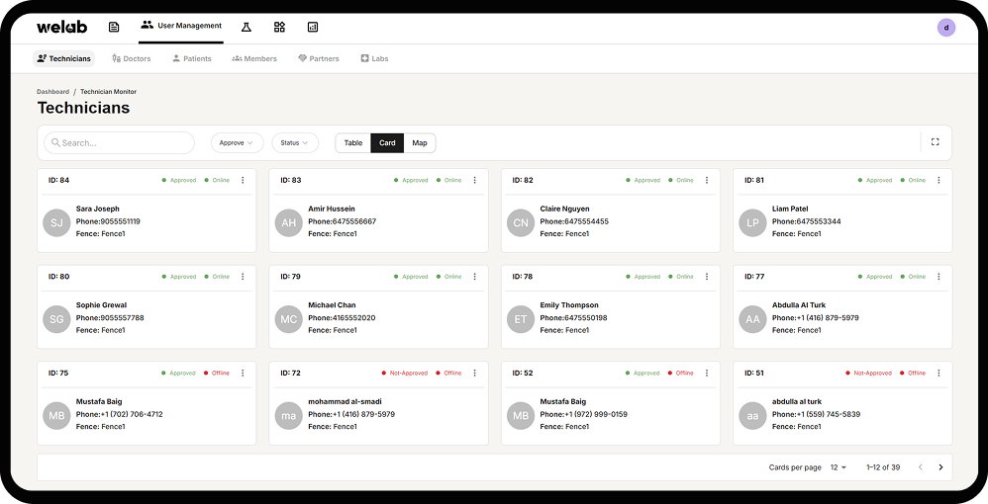Screen dimensions: 988x504
Task: Open the three-dot menu on card ID 51
Action: coord(939,373)
